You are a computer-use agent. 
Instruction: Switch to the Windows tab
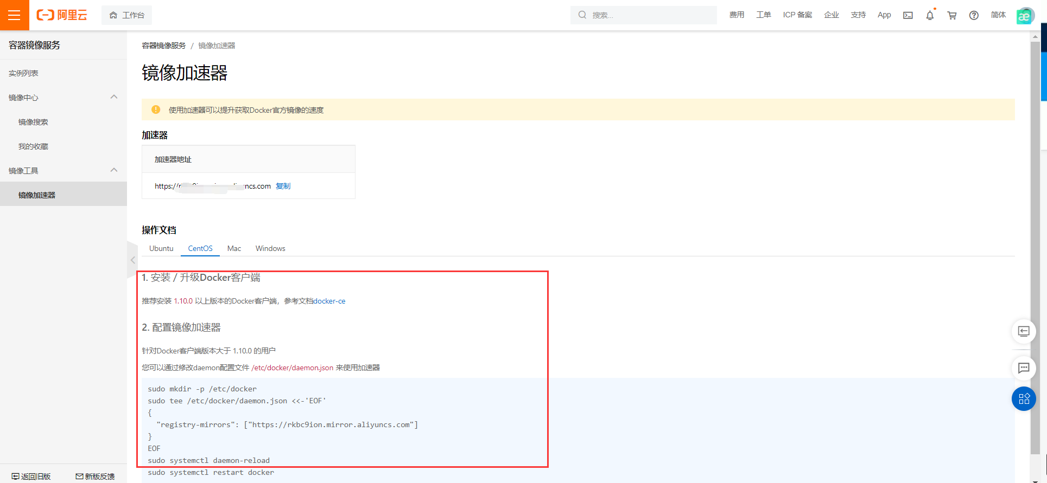270,248
